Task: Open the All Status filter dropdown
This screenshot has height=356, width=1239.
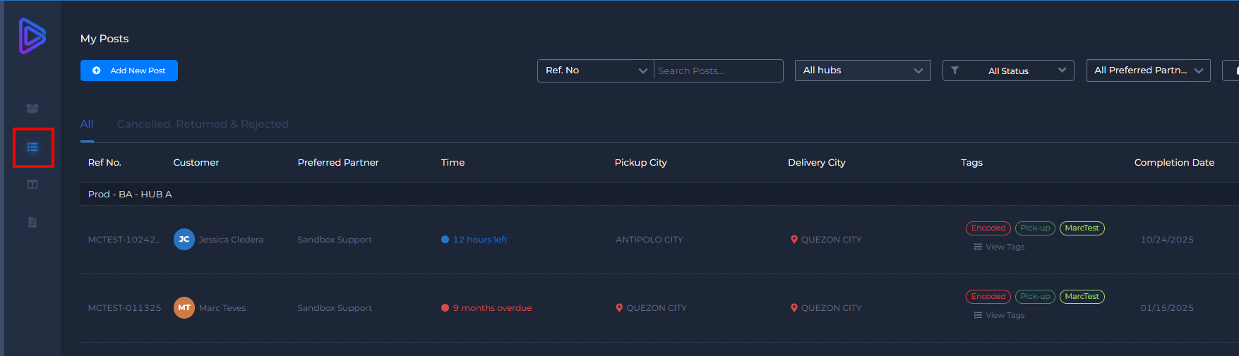Action: 1008,70
